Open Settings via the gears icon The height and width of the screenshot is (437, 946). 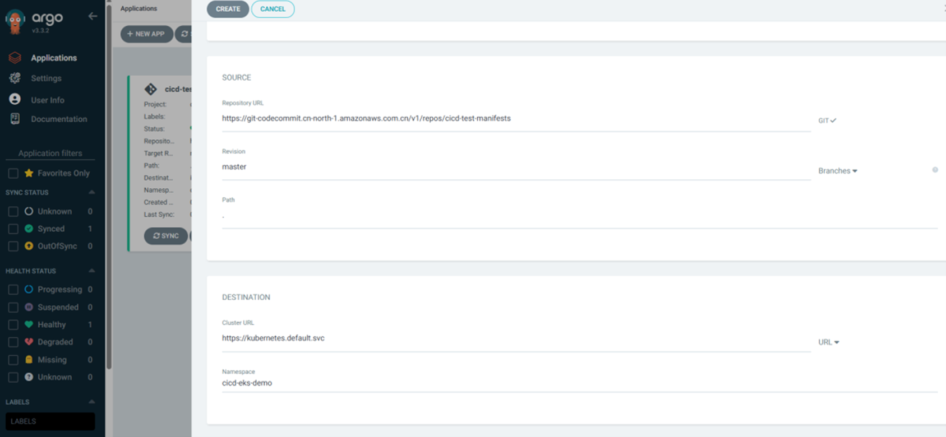coord(15,78)
